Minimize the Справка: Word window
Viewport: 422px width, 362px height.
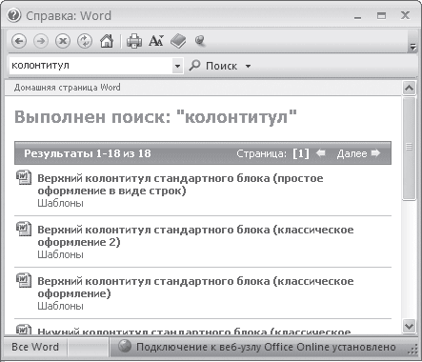(358, 16)
